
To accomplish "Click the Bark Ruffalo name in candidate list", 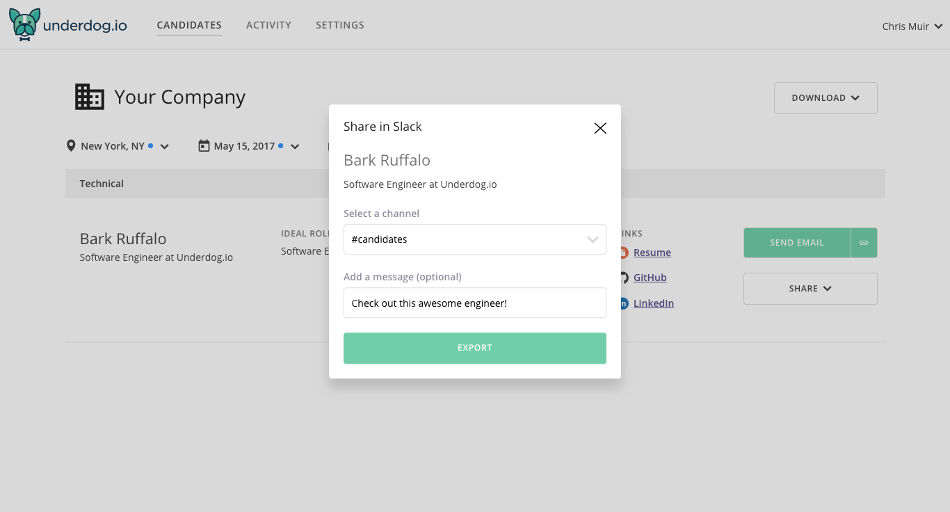I will [x=123, y=239].
